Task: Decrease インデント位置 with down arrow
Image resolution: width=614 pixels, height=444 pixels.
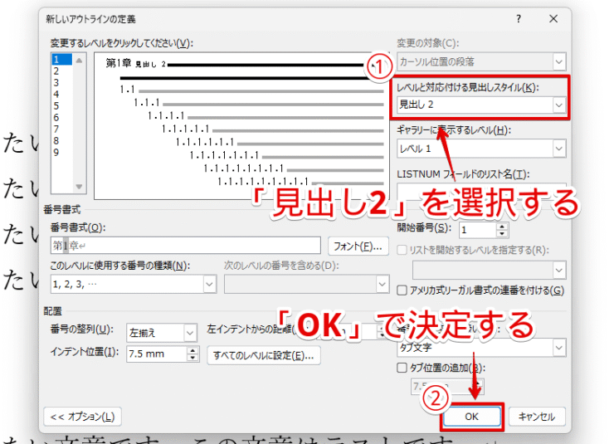Action: pyautogui.click(x=192, y=358)
